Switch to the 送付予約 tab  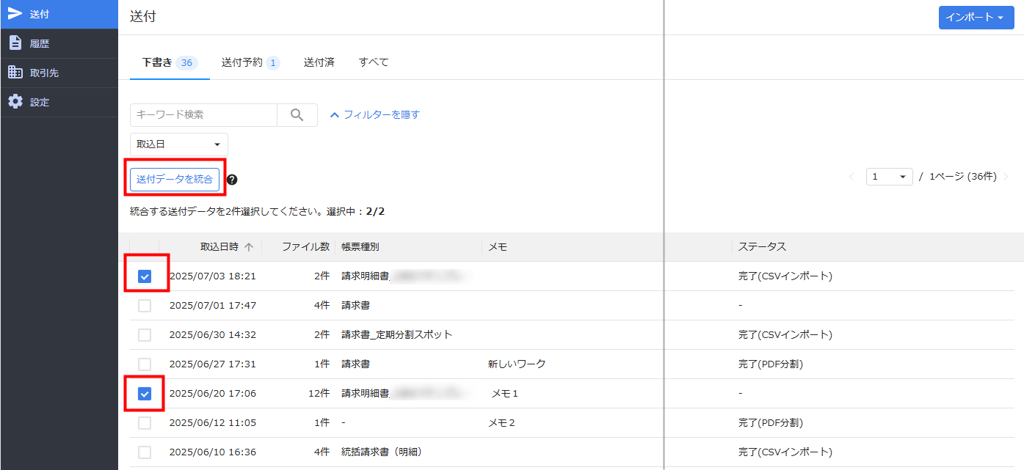(x=250, y=63)
